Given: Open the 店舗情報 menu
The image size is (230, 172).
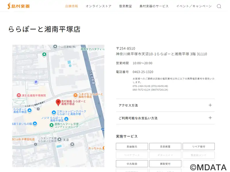Looking at the screenshot, I should pos(72,6).
